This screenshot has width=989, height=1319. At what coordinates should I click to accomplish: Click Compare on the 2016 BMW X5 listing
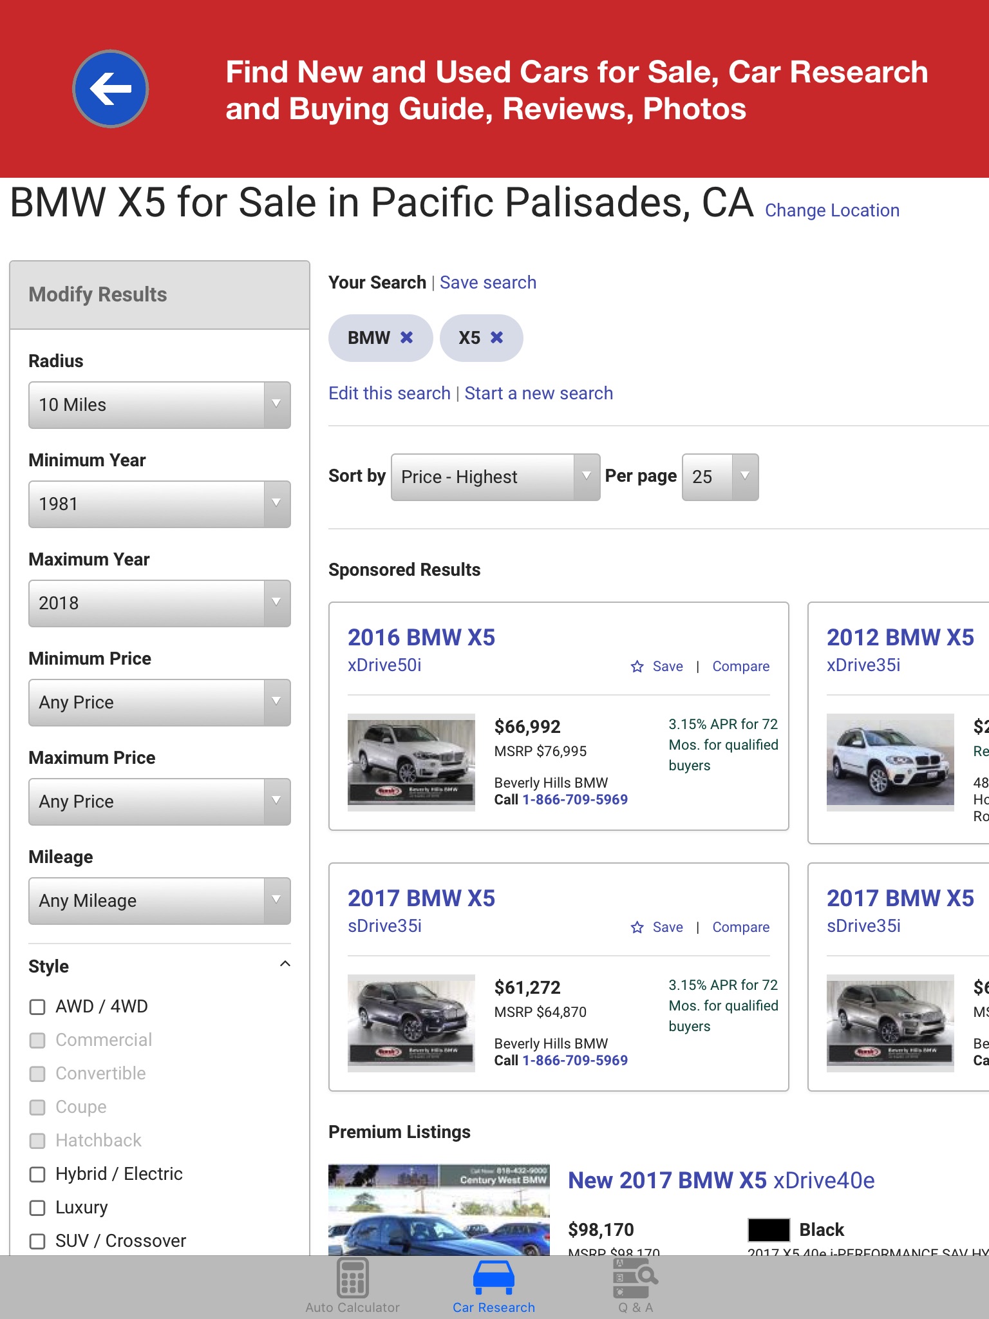click(740, 667)
